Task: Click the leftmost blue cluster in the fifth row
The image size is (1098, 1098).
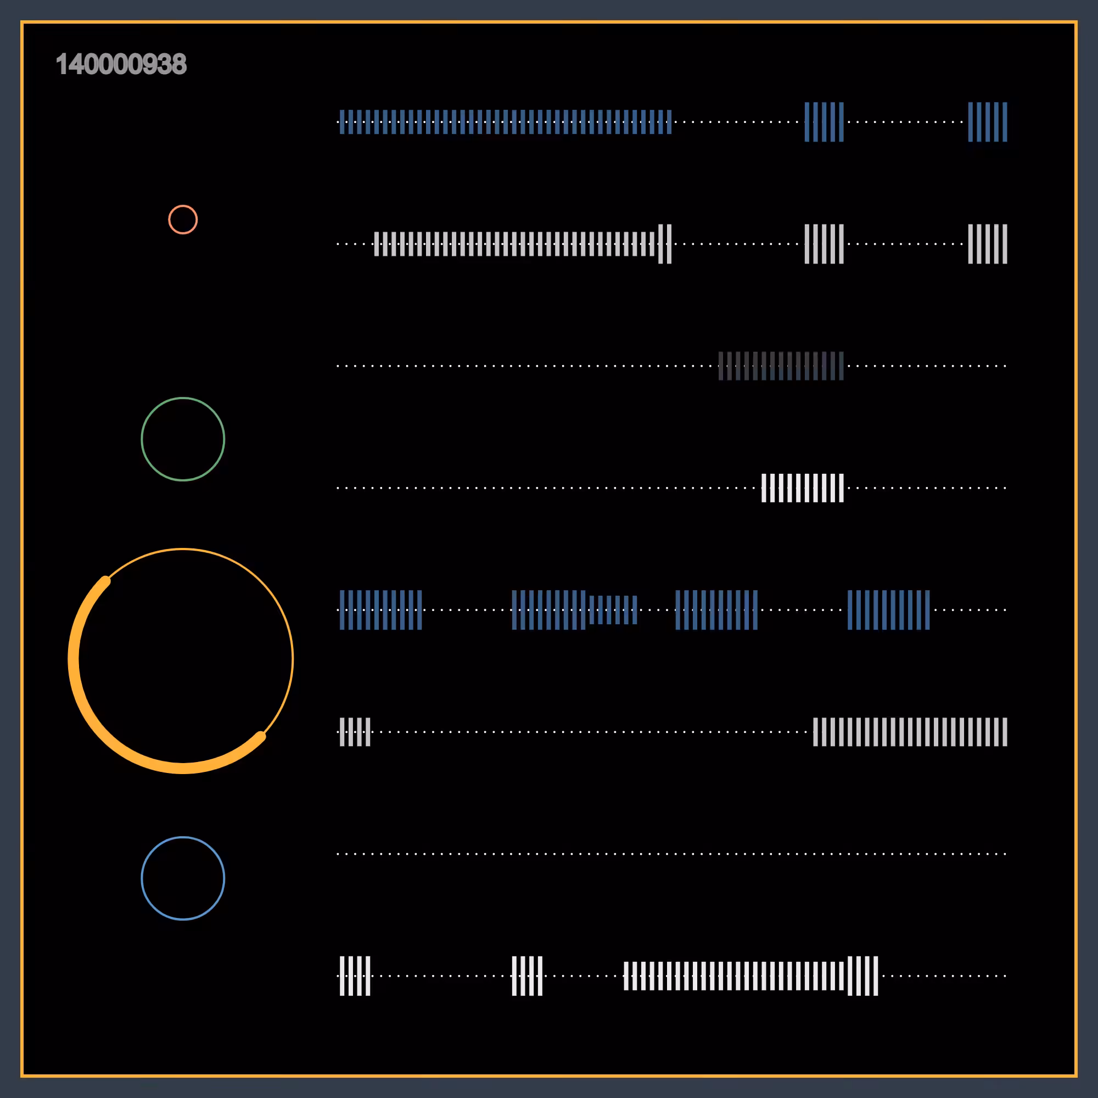Action: point(381,610)
